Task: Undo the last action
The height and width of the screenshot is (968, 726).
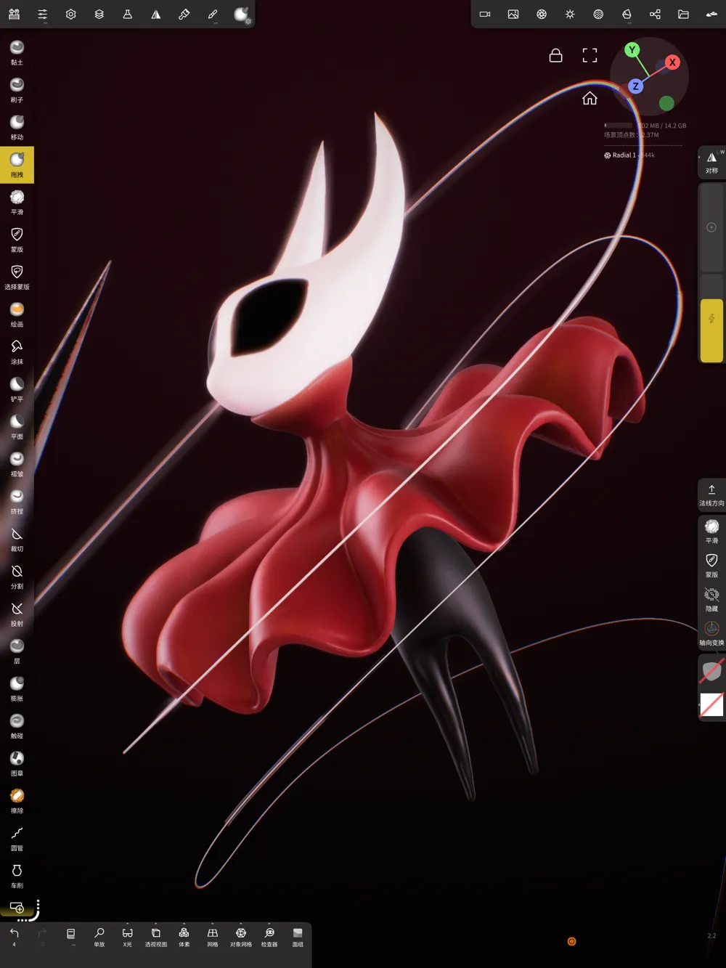Action: [14, 937]
